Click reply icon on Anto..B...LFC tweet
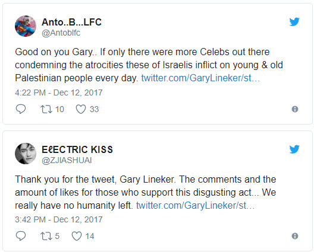The image size is (314, 252). coord(21,109)
